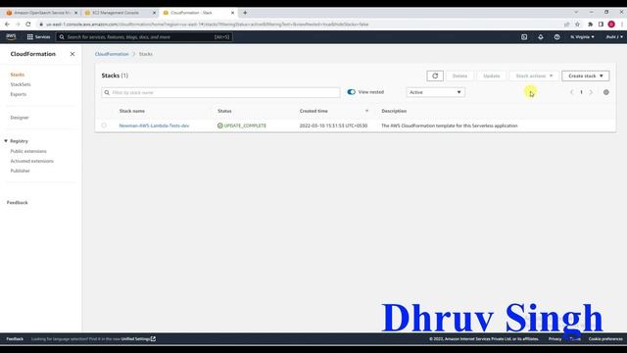Bookmark this page with the star

point(577,24)
